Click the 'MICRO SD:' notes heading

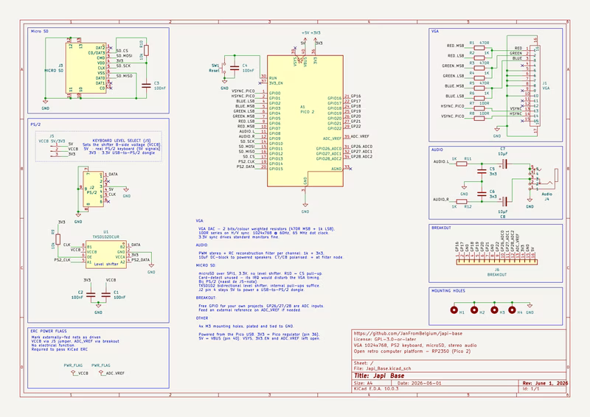point(205,265)
